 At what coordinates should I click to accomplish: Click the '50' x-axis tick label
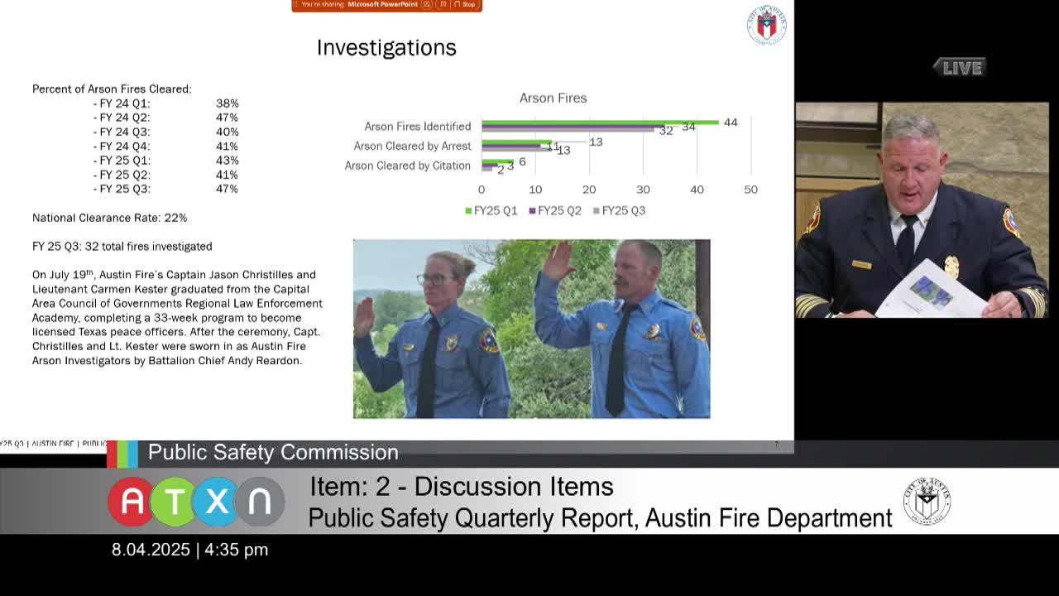point(750,190)
